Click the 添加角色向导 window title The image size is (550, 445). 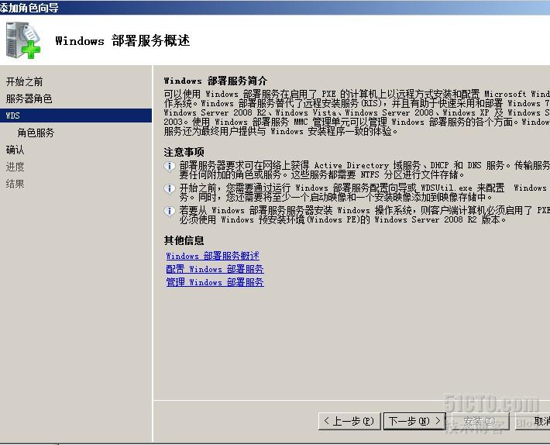tap(29, 8)
